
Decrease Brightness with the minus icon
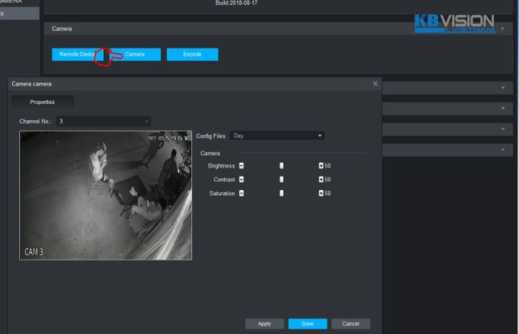click(242, 166)
